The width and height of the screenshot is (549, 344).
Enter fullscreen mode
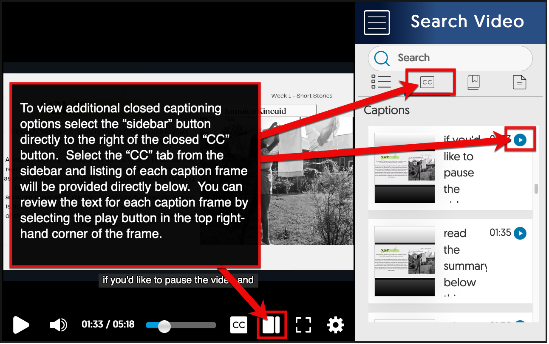coord(303,325)
